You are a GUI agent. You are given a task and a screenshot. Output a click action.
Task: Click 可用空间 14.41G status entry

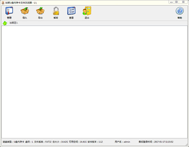tap(78, 142)
